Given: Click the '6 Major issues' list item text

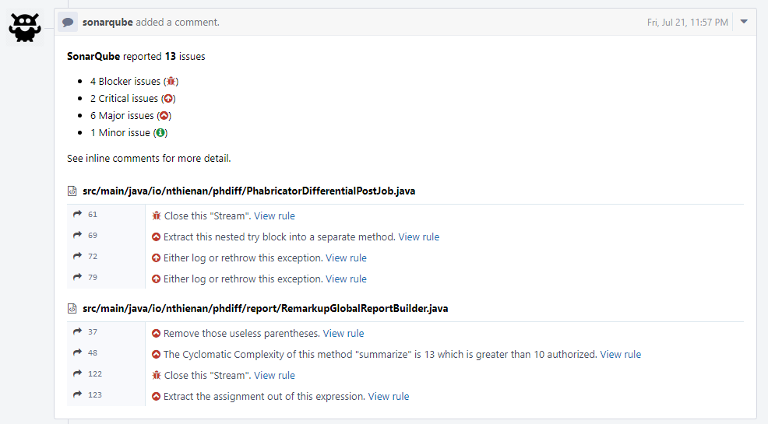Looking at the screenshot, I should (131, 115).
